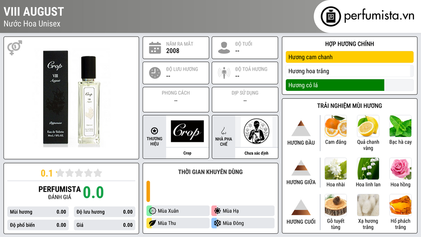This screenshot has height=237, width=421.
Task: Click the nose icon above Nhà pha chế
Action: 223,131
